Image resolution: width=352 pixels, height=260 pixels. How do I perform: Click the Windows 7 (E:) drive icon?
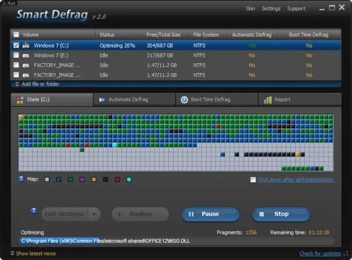click(x=26, y=55)
